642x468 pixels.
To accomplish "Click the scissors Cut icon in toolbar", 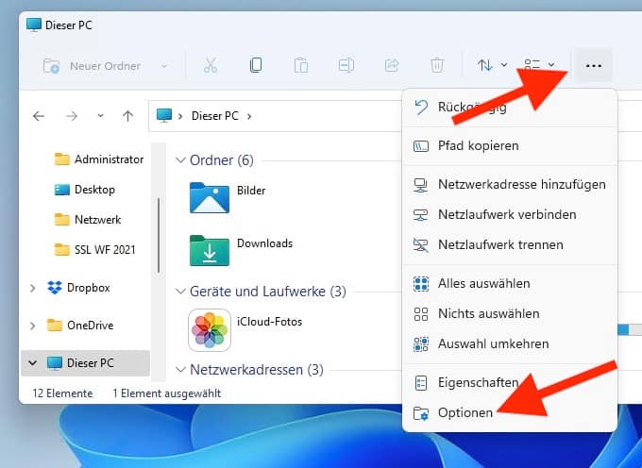I will (211, 66).
